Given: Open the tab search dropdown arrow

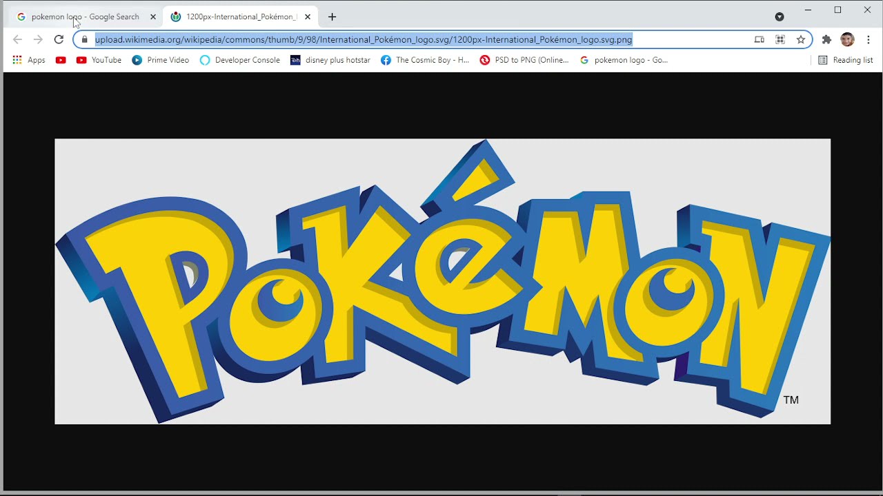Looking at the screenshot, I should tap(780, 17).
